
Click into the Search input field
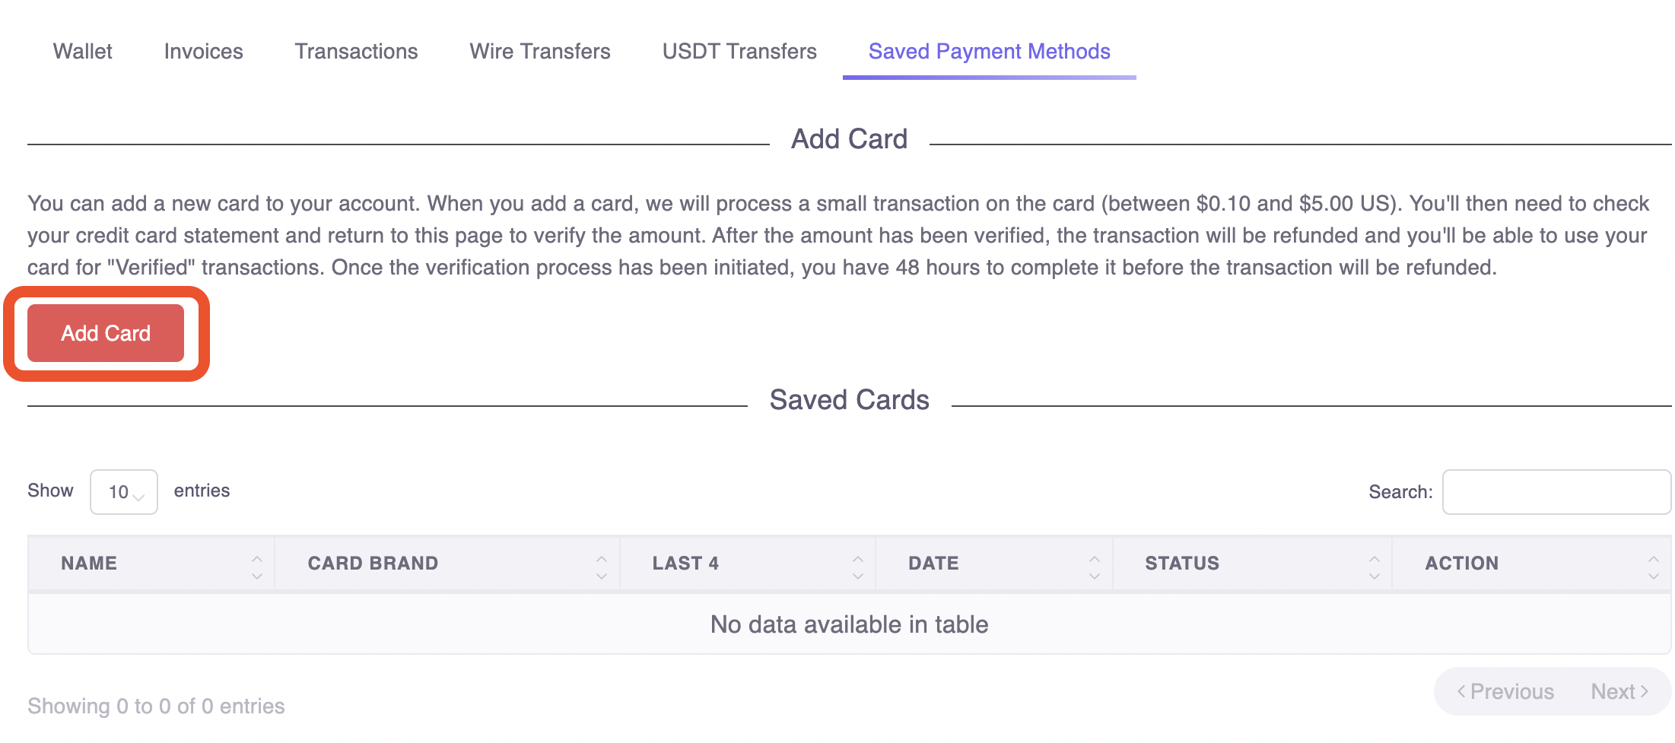click(x=1556, y=492)
